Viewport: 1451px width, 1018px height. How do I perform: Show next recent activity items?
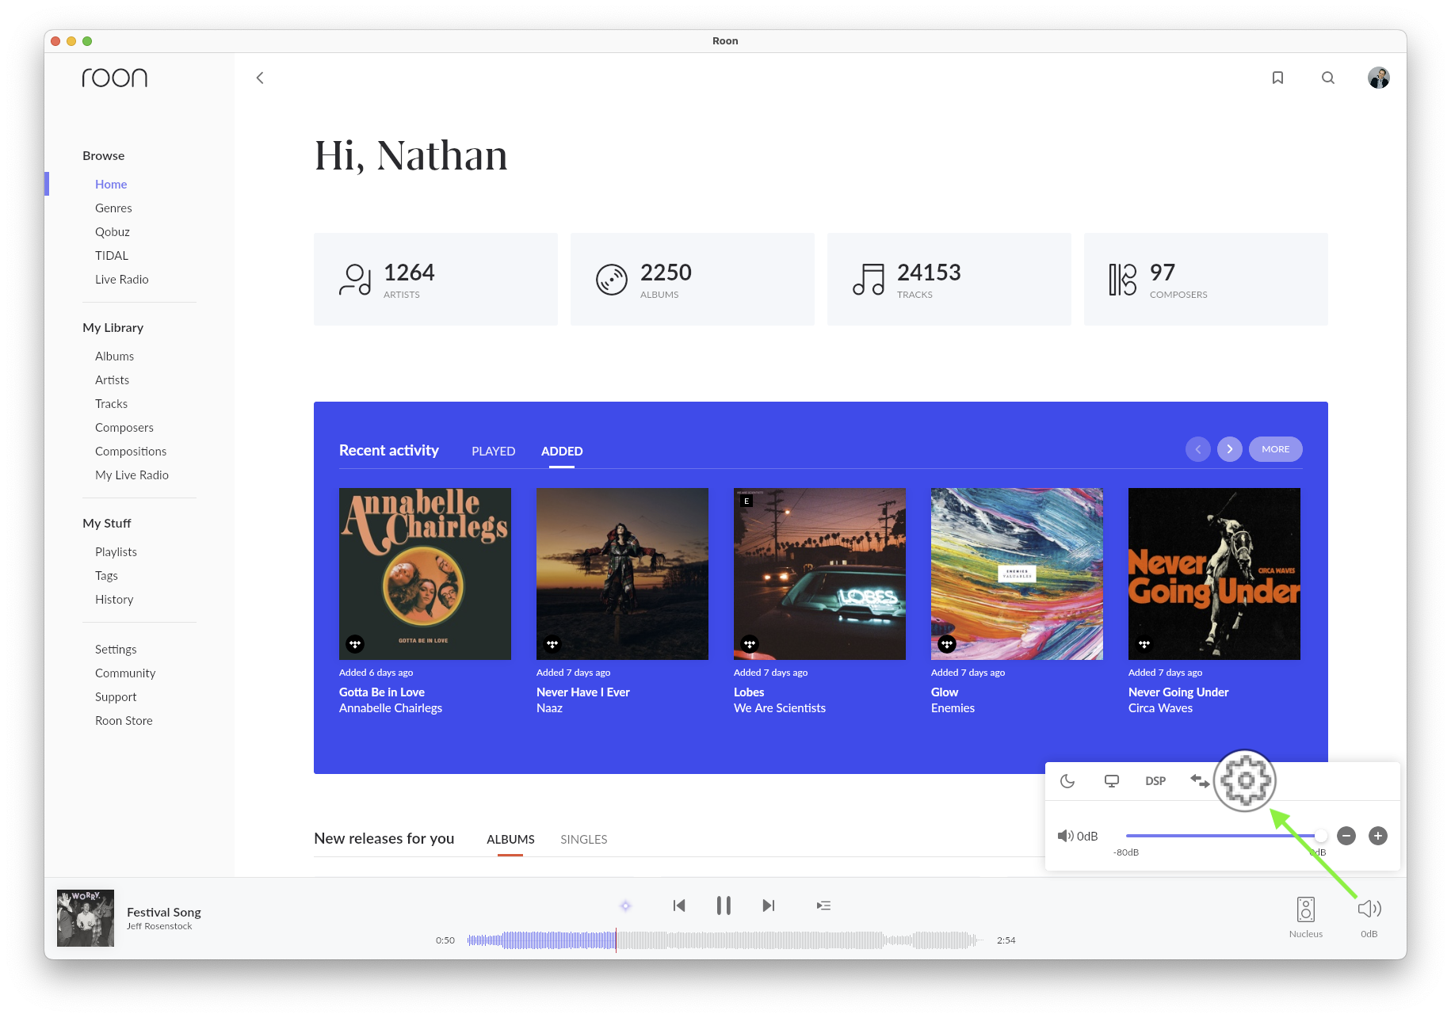tap(1230, 449)
